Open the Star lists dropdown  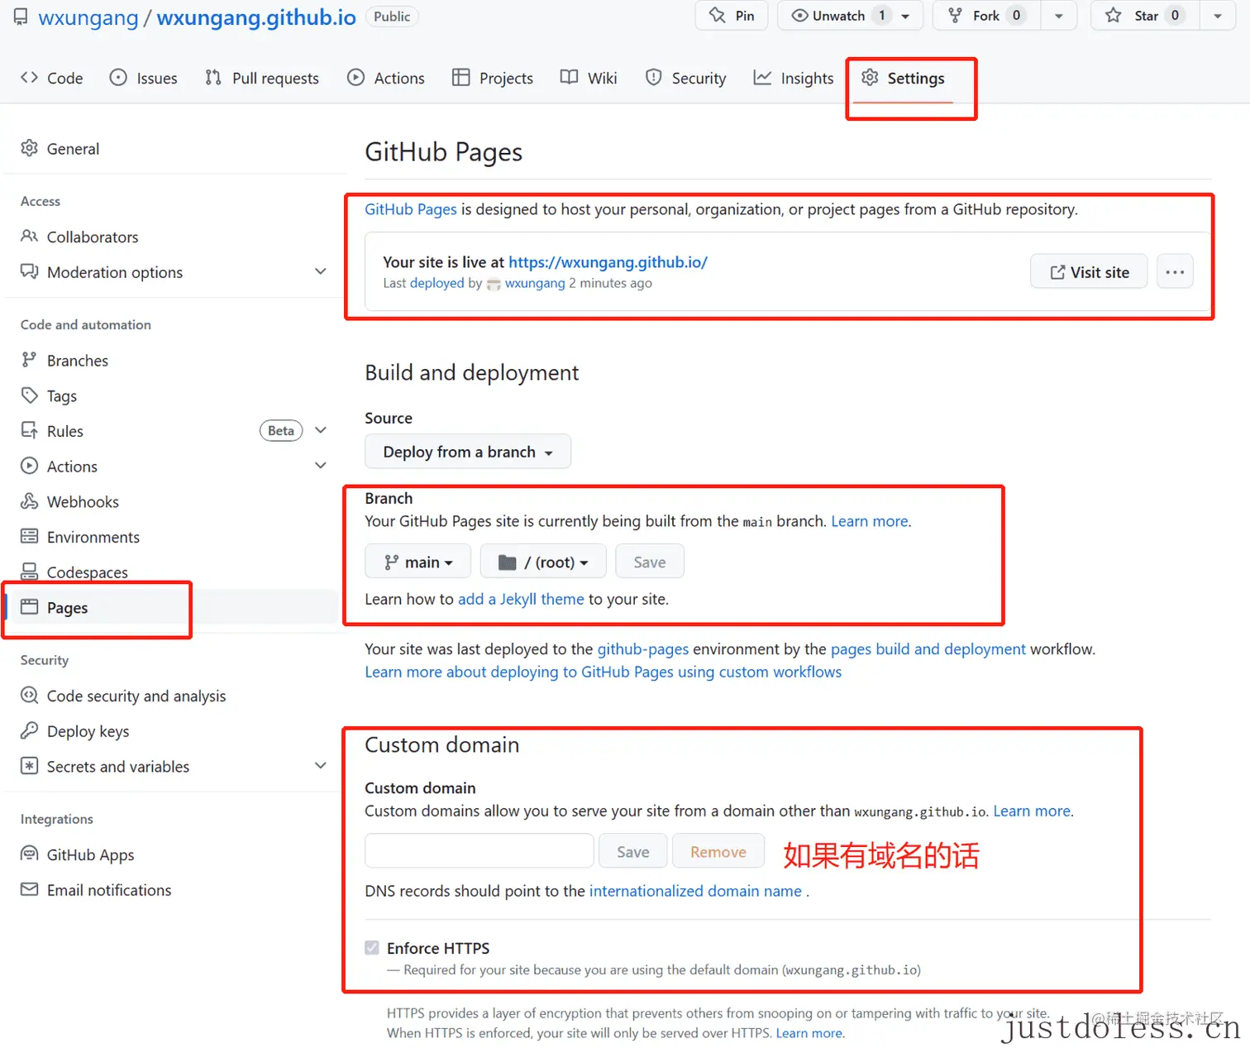1218,16
